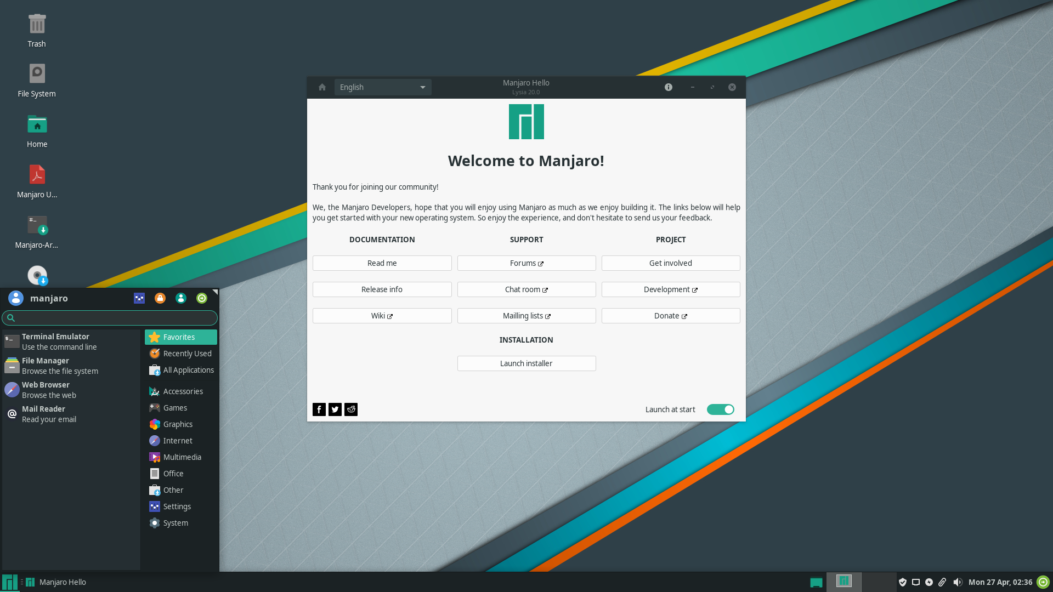The image size is (1053, 592).
Task: Select the English language dropdown
Action: click(x=381, y=87)
